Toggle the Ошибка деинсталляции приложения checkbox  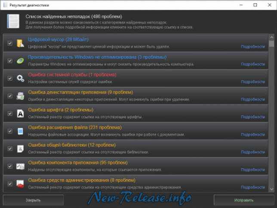[10, 96]
